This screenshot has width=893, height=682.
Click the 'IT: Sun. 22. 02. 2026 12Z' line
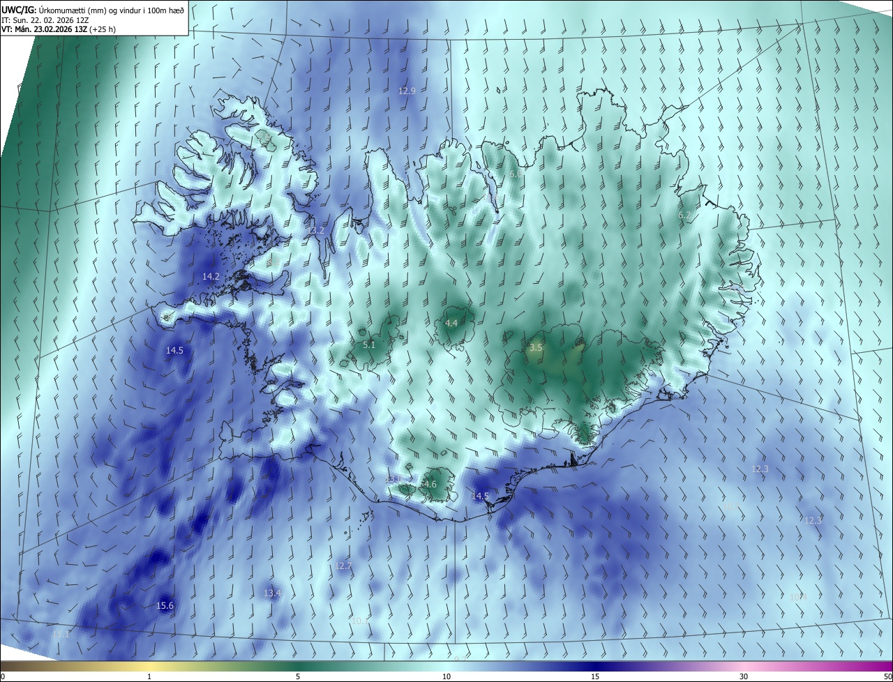pos(44,20)
